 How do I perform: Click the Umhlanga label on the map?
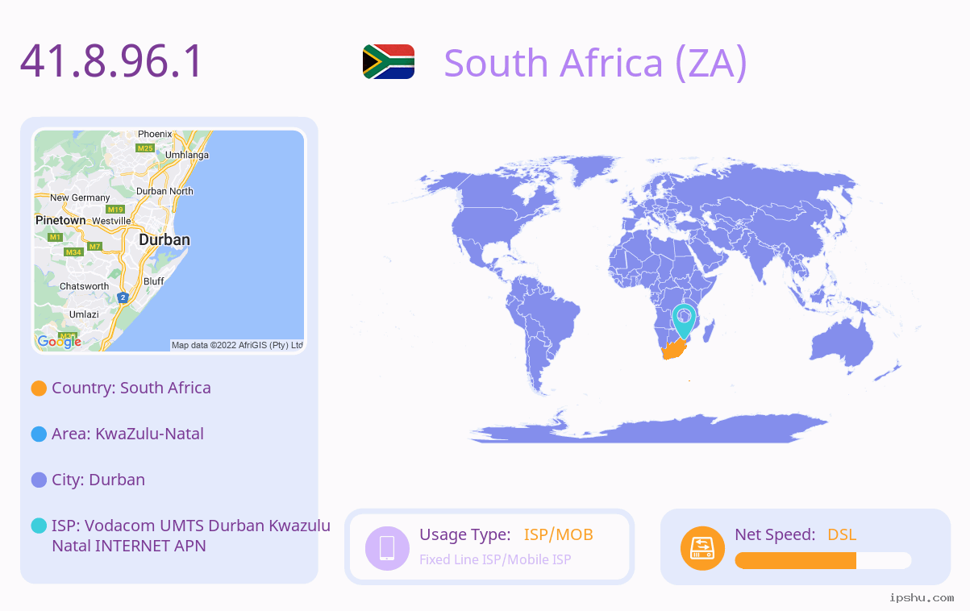(187, 155)
